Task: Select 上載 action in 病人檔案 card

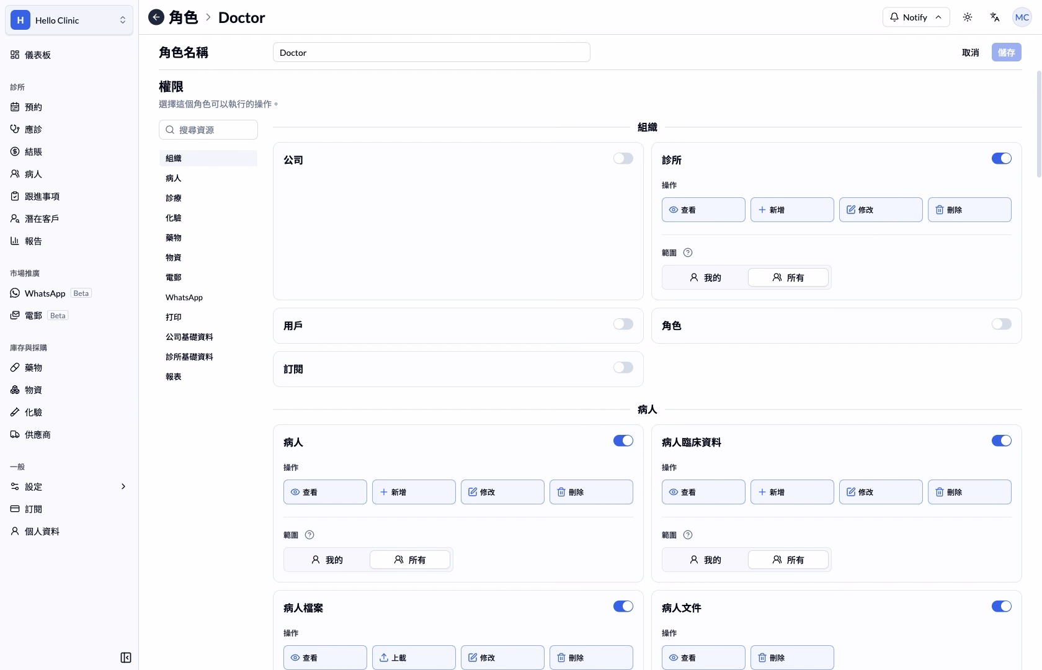Action: [x=414, y=658]
